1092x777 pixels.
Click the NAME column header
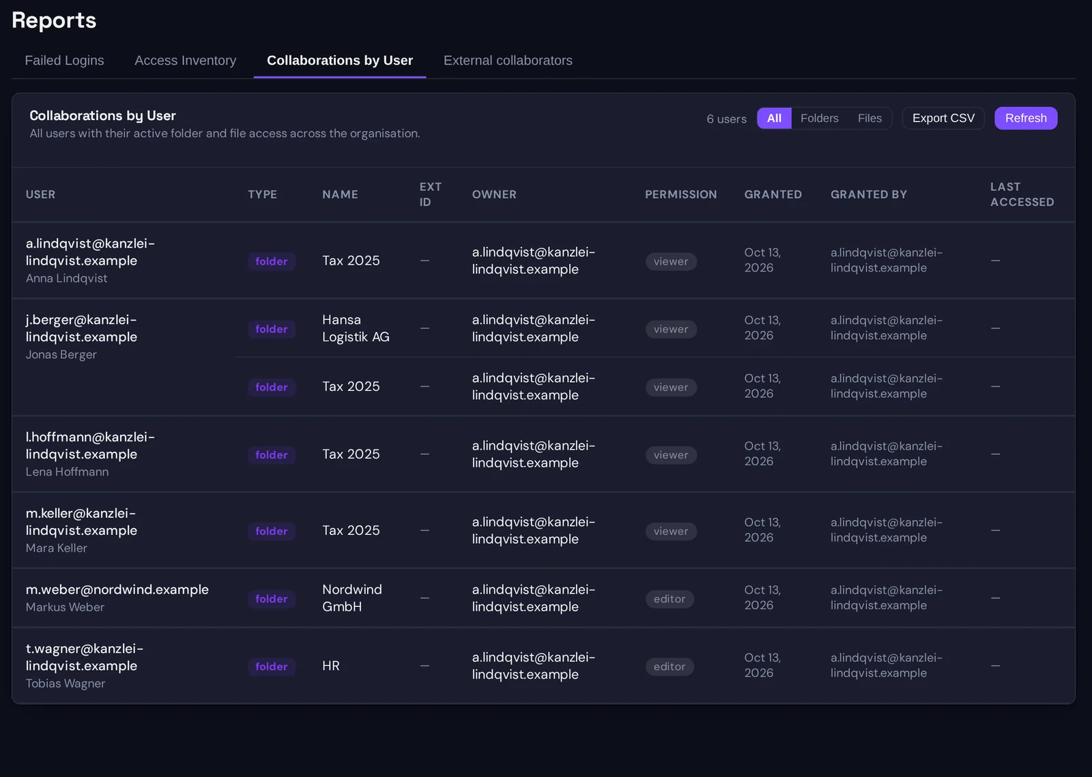[340, 194]
